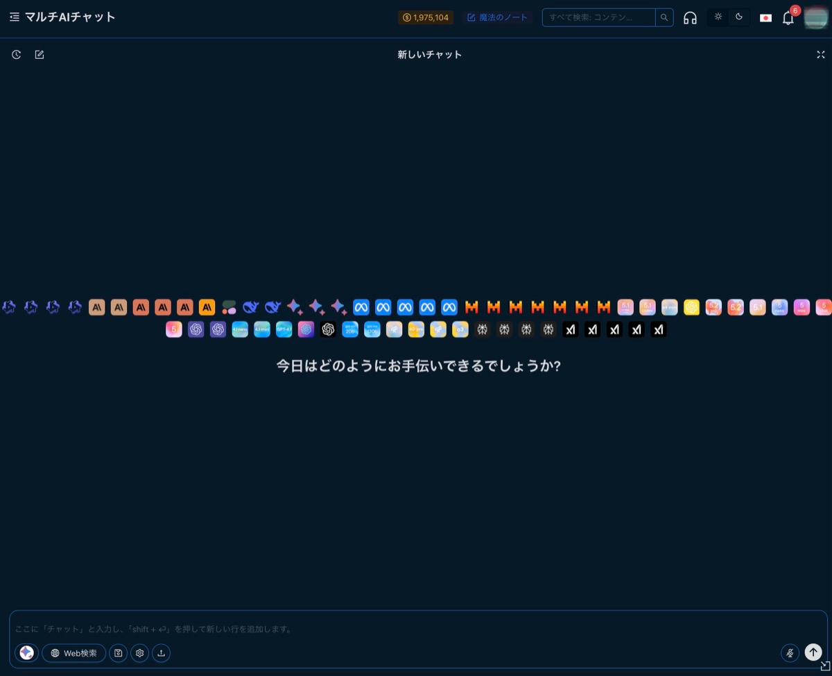Open the model selector in the chat toolbar
Image resolution: width=832 pixels, height=676 pixels.
tap(27, 653)
